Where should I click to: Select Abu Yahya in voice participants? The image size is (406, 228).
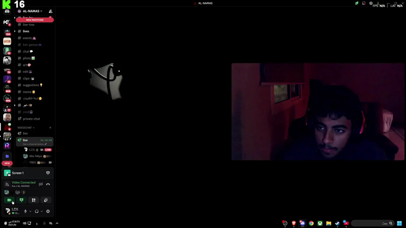[38, 156]
